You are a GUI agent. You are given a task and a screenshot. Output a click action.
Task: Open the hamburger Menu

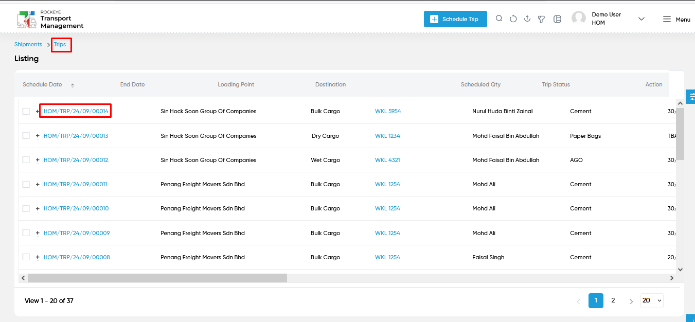point(676,19)
